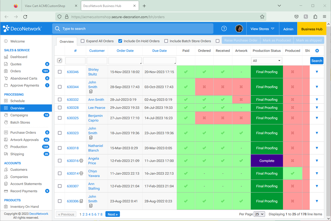Image resolution: width=331 pixels, height=221 pixels.
Task: Click the printer icon beside order 630316
Action: [81, 161]
